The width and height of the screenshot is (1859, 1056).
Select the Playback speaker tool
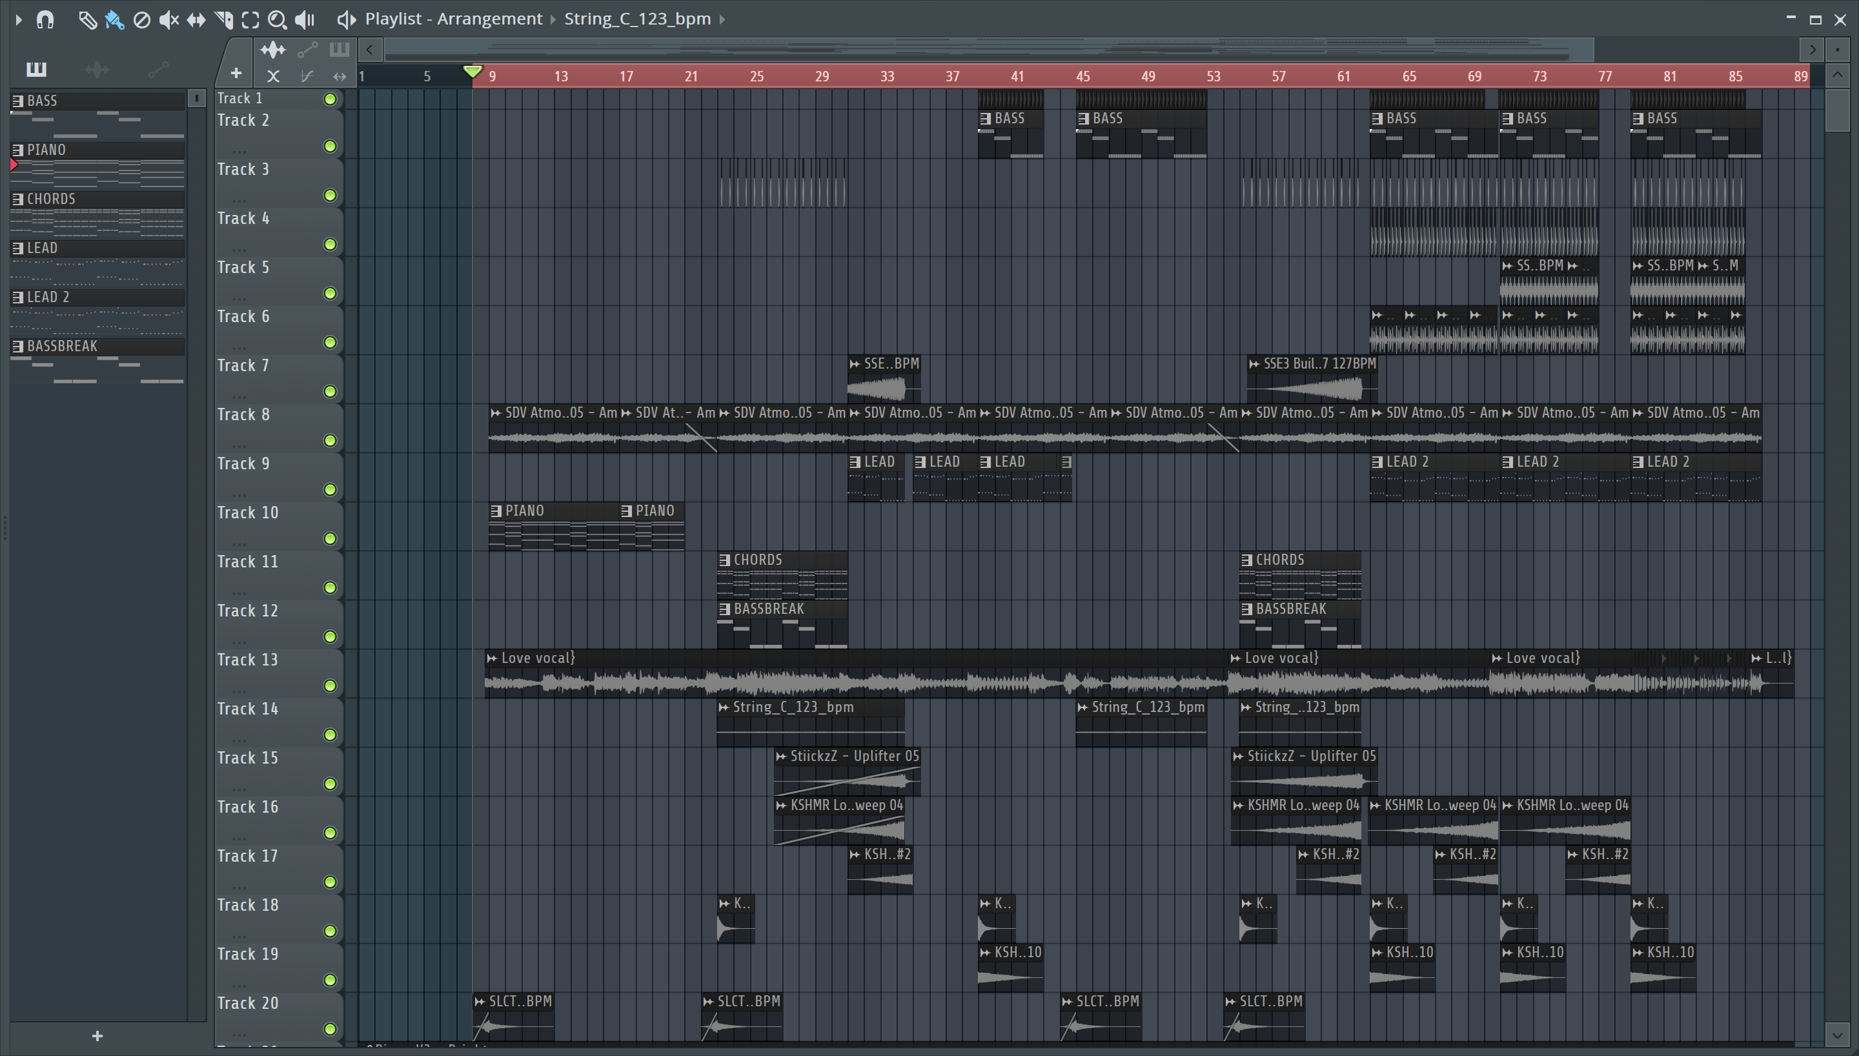305,19
